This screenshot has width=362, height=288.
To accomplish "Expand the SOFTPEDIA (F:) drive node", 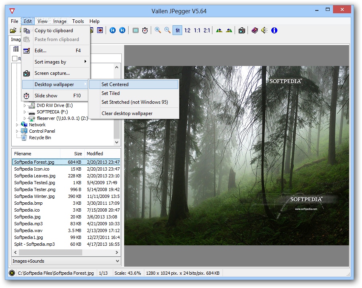I will pos(25,112).
